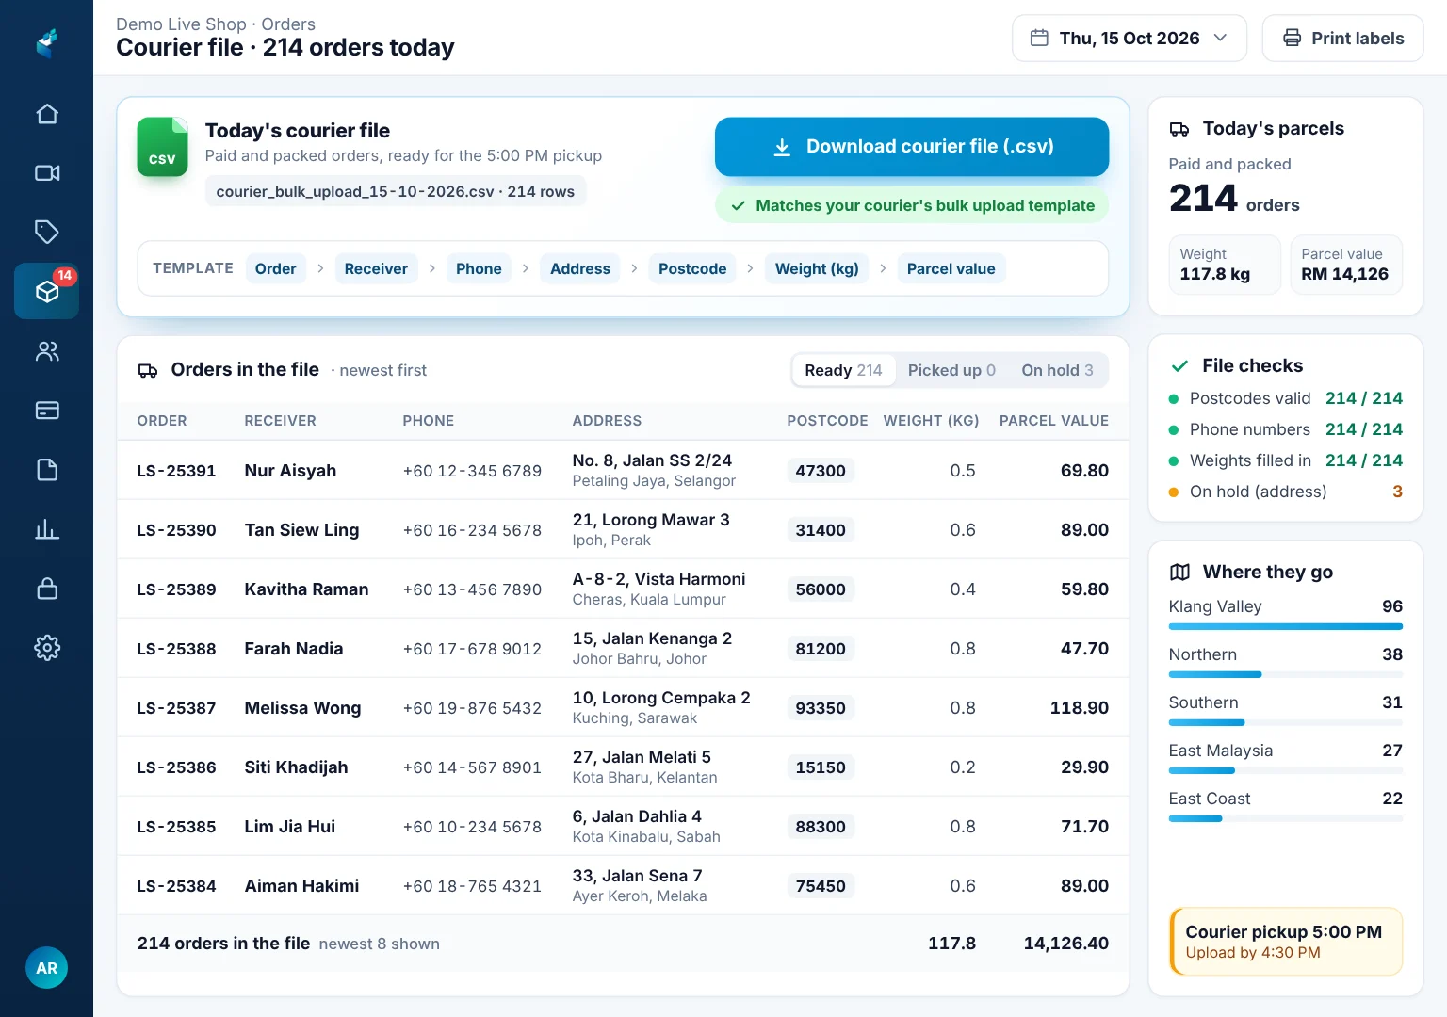
Task: Open orders box icon with 14 badge
Action: click(x=47, y=291)
